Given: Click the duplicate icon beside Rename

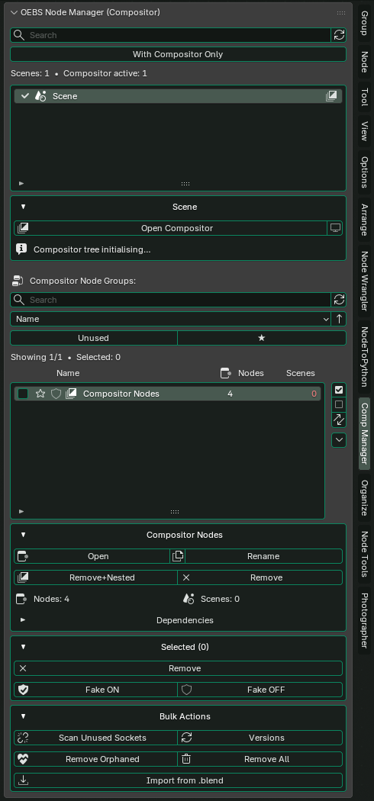Looking at the screenshot, I should pyautogui.click(x=177, y=556).
